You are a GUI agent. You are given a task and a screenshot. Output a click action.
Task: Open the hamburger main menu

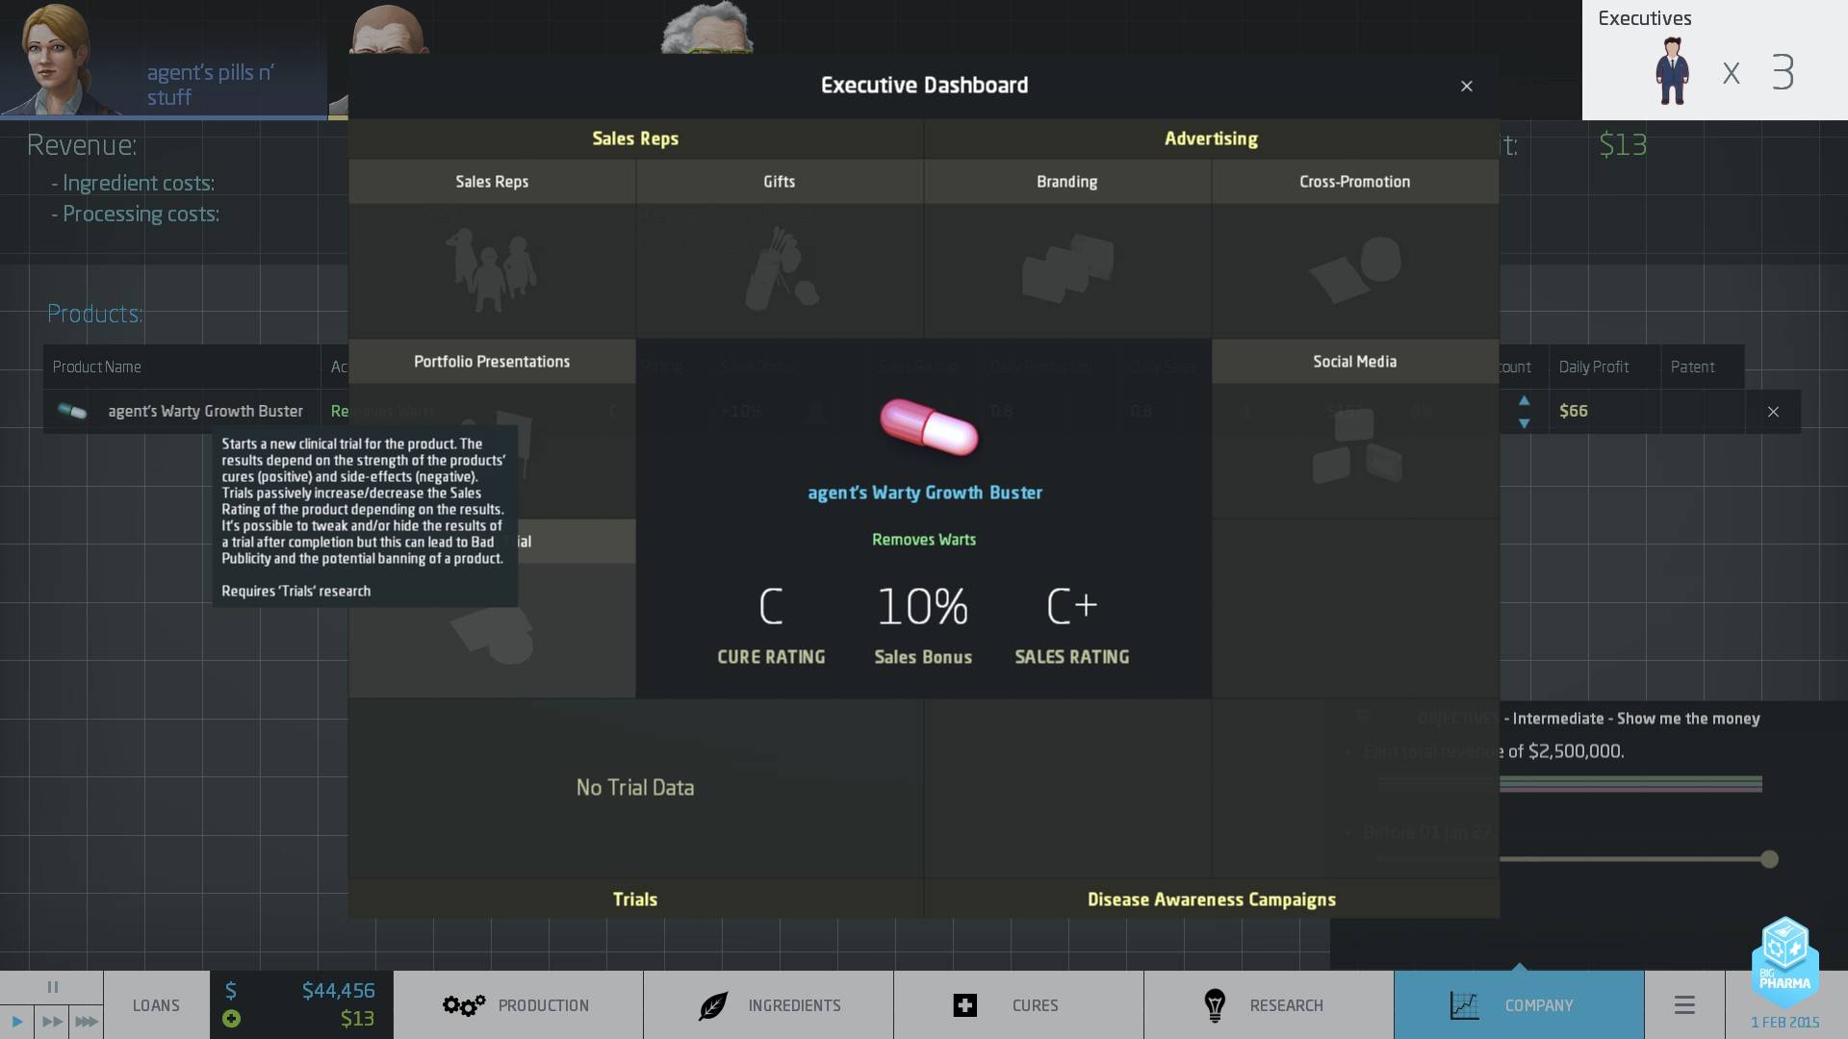[x=1684, y=1005]
